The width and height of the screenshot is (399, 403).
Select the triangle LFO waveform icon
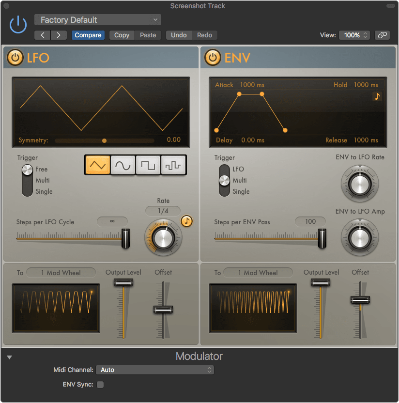click(x=97, y=165)
